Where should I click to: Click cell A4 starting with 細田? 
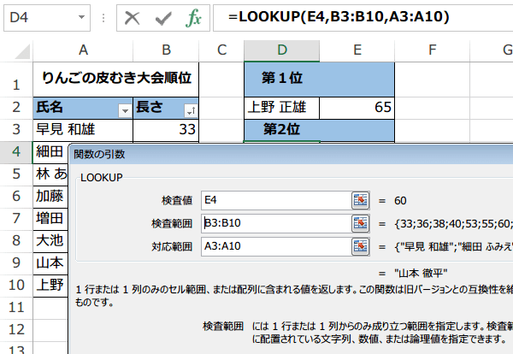point(50,152)
